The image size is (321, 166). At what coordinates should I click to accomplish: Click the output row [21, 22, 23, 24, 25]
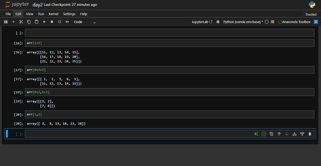pos(61,61)
